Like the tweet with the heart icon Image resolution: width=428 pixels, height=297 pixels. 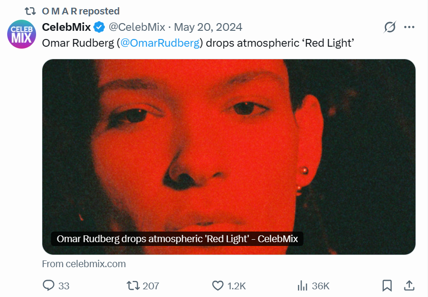(x=218, y=285)
